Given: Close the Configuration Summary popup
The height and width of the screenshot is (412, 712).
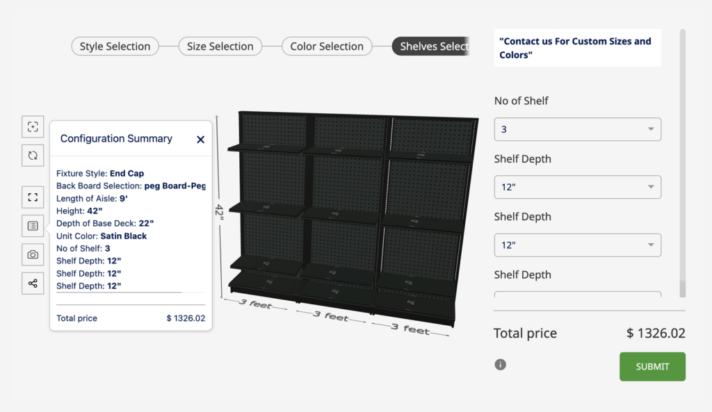Looking at the screenshot, I should (x=200, y=139).
